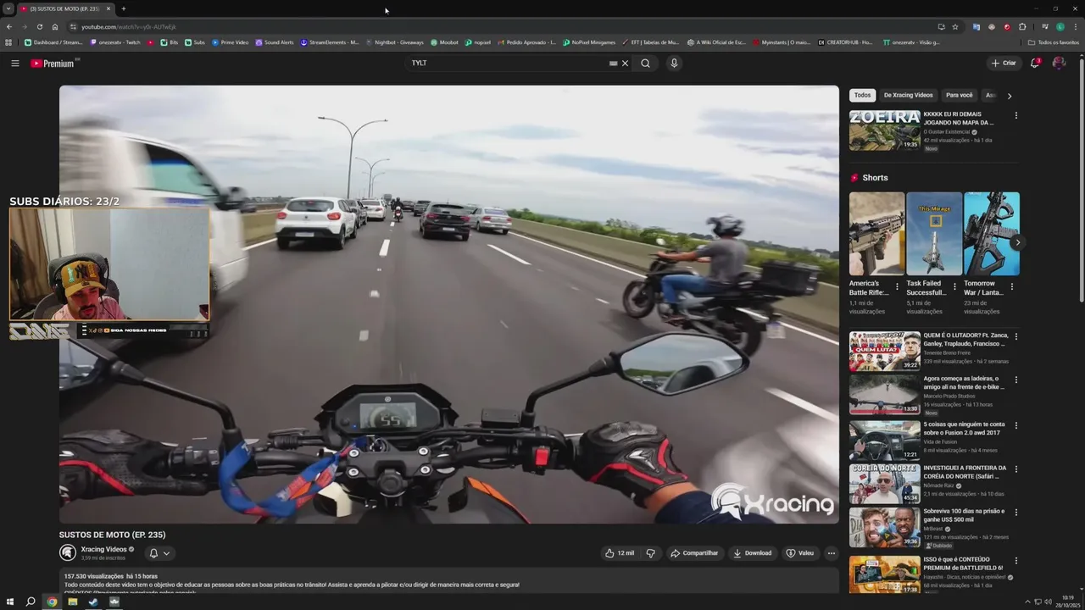Click the Compartilhar share button
Viewport: 1085px width, 610px height.
pos(694,553)
